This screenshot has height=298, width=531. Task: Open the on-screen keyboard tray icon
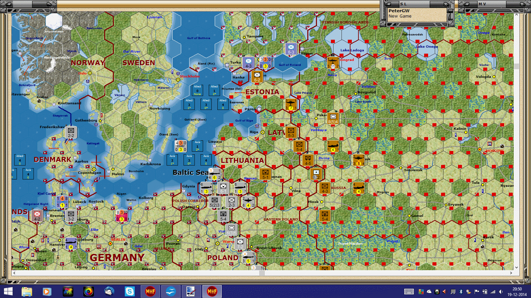point(409,292)
